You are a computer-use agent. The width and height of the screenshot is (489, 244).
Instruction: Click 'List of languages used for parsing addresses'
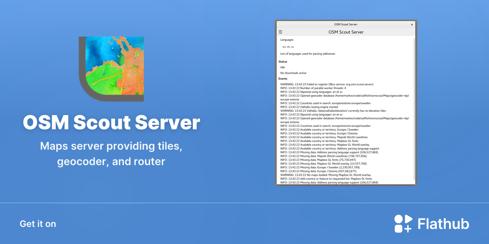pyautogui.click(x=308, y=54)
